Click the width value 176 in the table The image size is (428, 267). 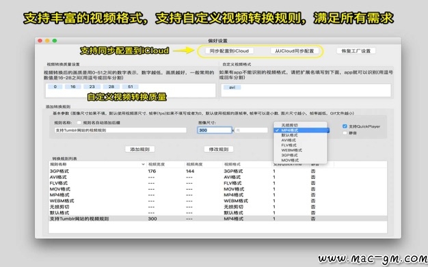coord(152,171)
